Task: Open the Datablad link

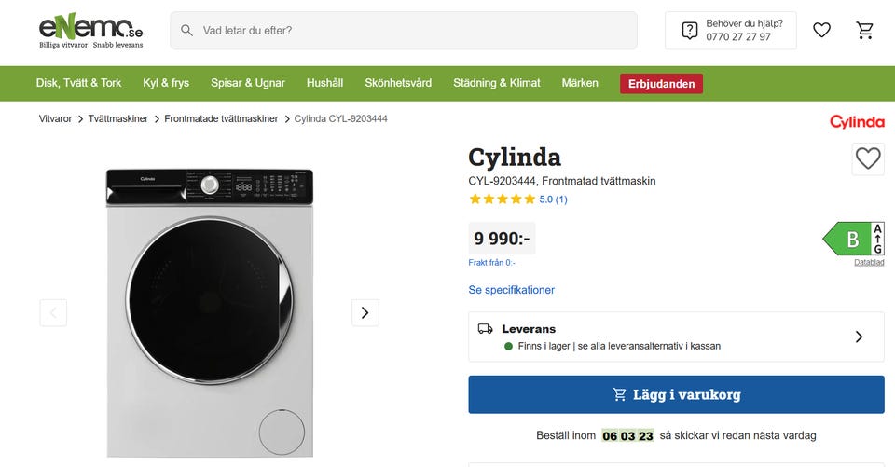Action: coord(869,262)
